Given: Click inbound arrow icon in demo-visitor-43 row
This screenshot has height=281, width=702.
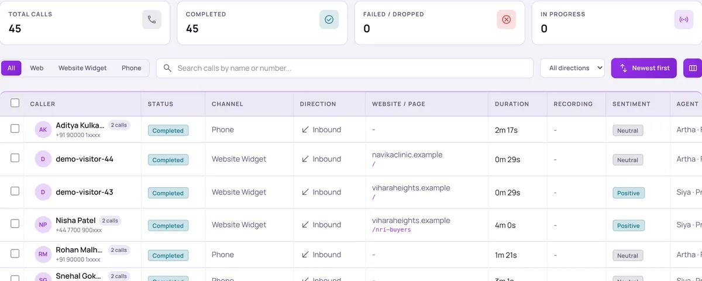Looking at the screenshot, I should pyautogui.click(x=305, y=192).
